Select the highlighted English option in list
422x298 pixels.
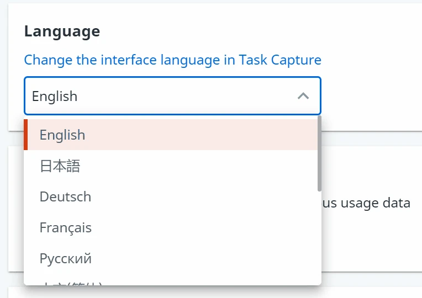coord(172,135)
